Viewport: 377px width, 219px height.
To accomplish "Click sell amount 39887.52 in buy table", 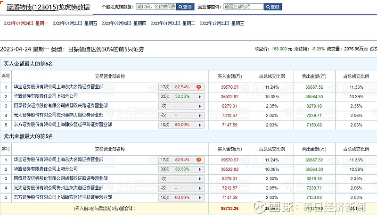I will tap(314, 87).
